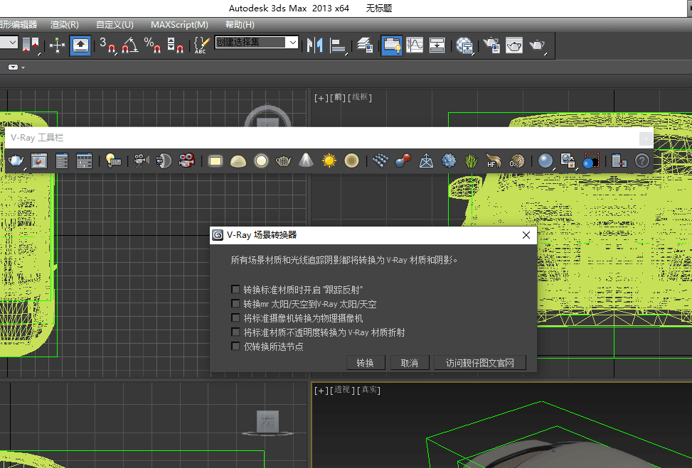Click the V-Ray dome camera icon
Image resolution: width=692 pixels, height=468 pixels.
coord(164,160)
